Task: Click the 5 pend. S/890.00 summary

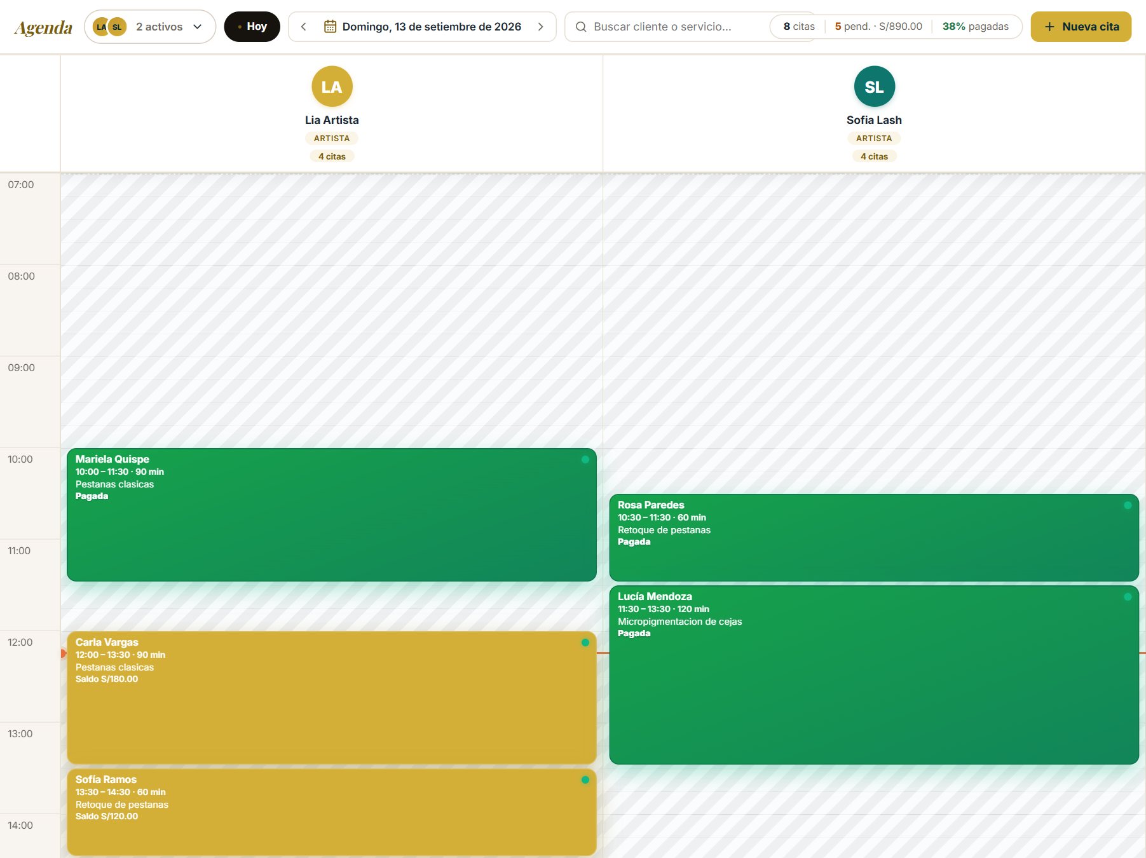Action: point(878,27)
